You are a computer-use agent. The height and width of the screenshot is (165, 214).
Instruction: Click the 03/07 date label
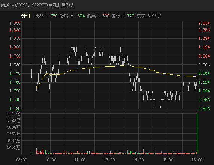(21, 160)
